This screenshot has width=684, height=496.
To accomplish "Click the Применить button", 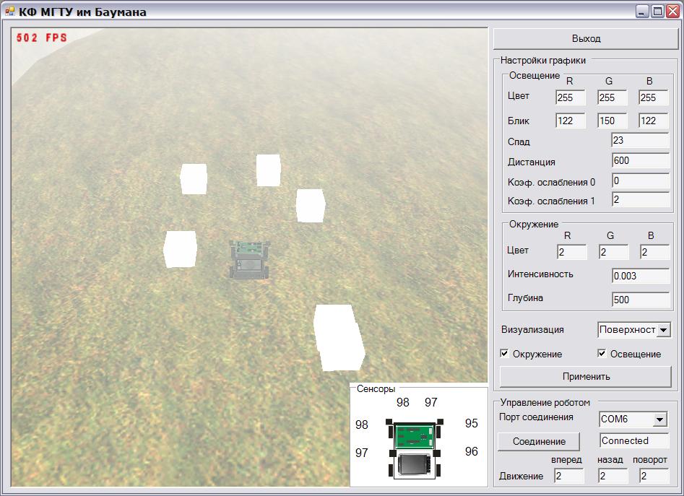I will point(586,376).
